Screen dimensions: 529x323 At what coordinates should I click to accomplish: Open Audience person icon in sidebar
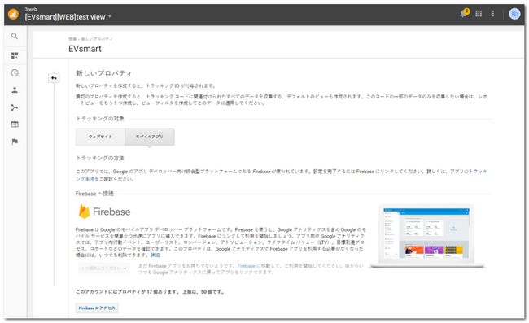[x=15, y=90]
